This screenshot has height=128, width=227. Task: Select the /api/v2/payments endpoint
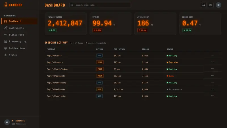tap(56, 76)
